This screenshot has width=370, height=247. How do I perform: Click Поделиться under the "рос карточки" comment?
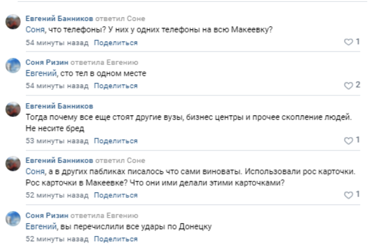116,195
